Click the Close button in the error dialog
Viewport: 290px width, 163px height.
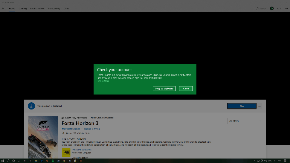pos(186,89)
